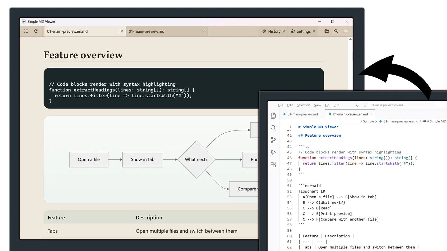Open search in Simple MD Viewer
The height and width of the screenshot is (251, 447).
pyautogui.click(x=336, y=31)
